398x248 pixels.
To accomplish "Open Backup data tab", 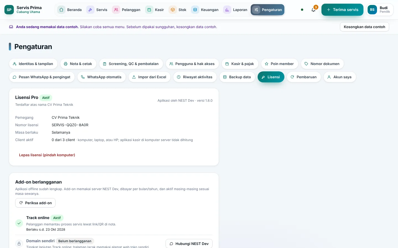I will pos(237,77).
